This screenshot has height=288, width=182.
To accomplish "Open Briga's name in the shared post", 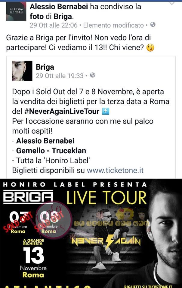I will tap(45, 67).
